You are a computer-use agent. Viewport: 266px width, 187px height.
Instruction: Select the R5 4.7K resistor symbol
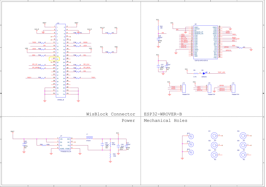tap(195, 73)
